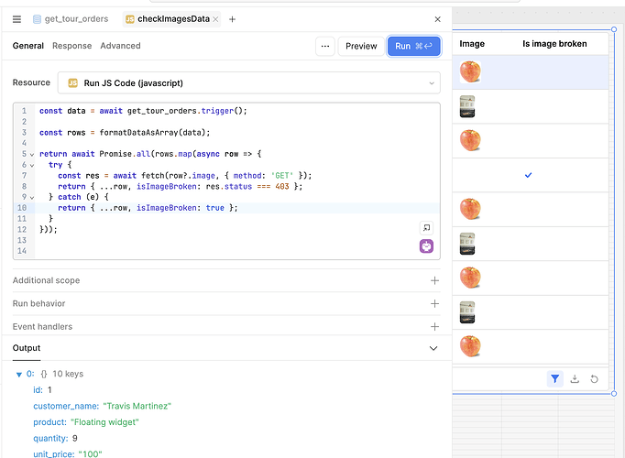Refresh the table data

coord(594,378)
